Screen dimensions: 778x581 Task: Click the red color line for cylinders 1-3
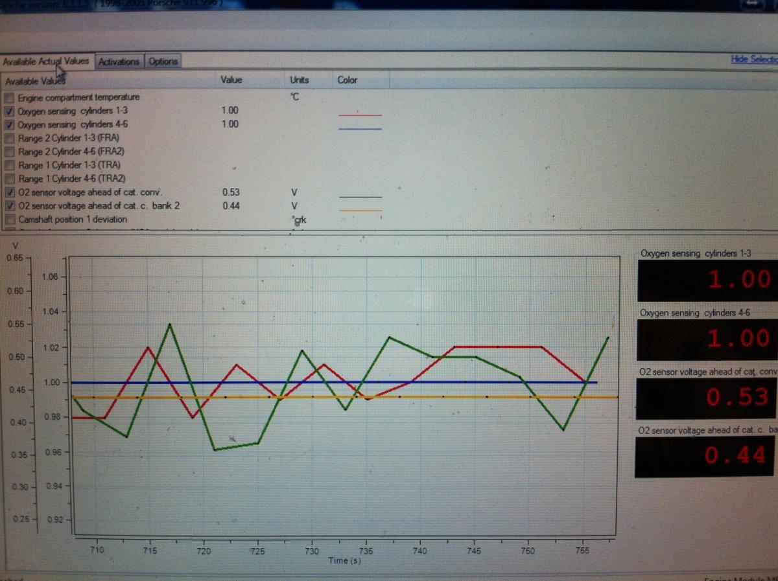360,115
